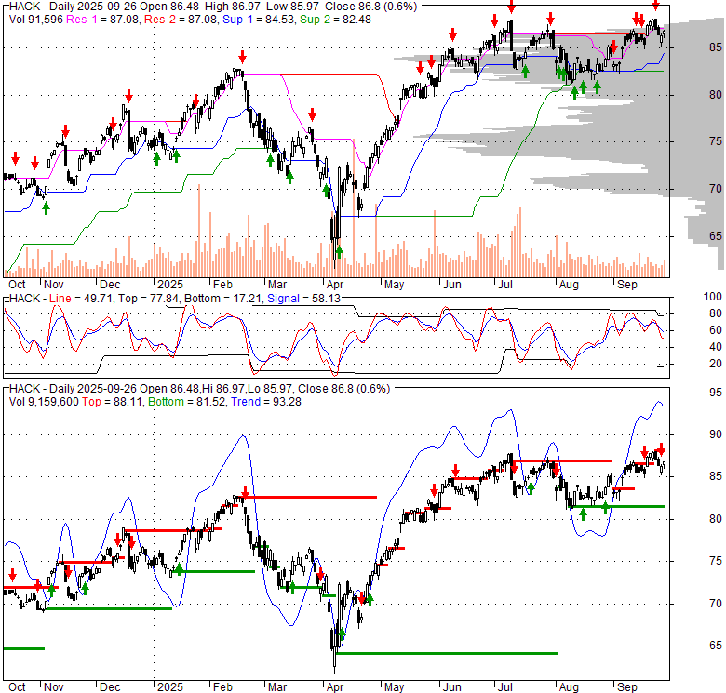Click the red 'Top = 88.11' legend
This screenshot has width=726, height=693.
click(113, 402)
